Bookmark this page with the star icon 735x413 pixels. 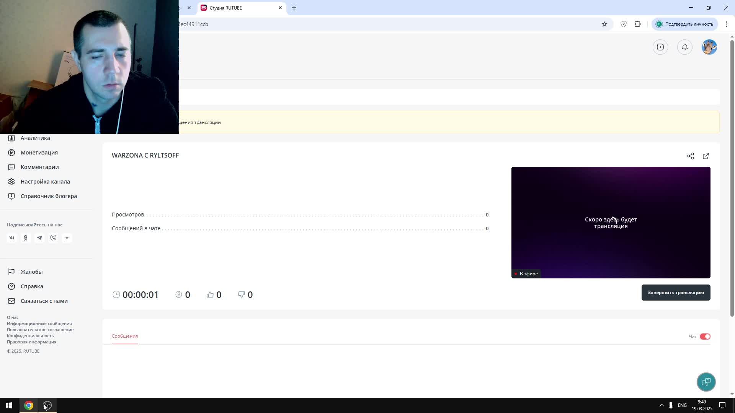(x=604, y=24)
